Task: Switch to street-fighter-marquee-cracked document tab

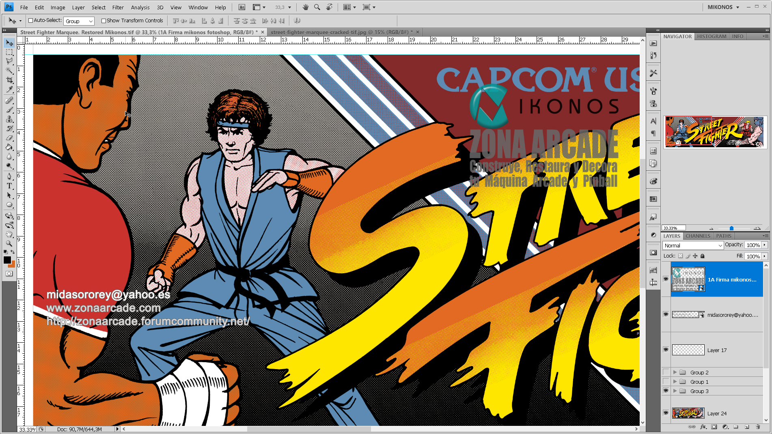Action: [341, 32]
